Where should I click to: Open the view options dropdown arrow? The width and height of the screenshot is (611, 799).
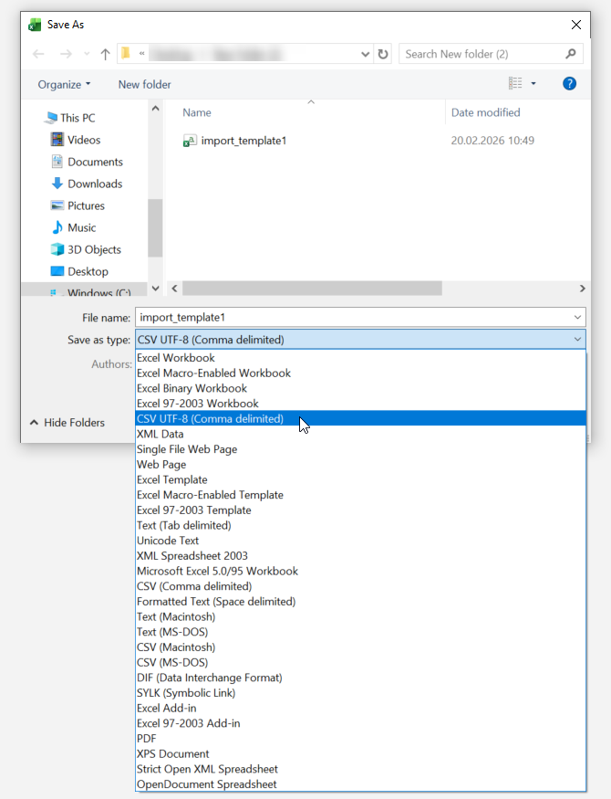point(533,83)
